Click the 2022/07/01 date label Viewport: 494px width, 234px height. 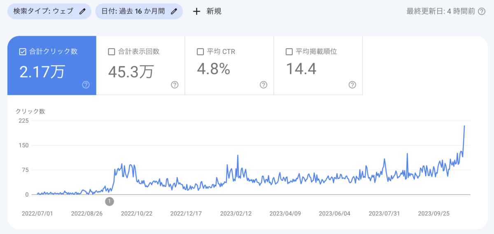click(x=37, y=214)
